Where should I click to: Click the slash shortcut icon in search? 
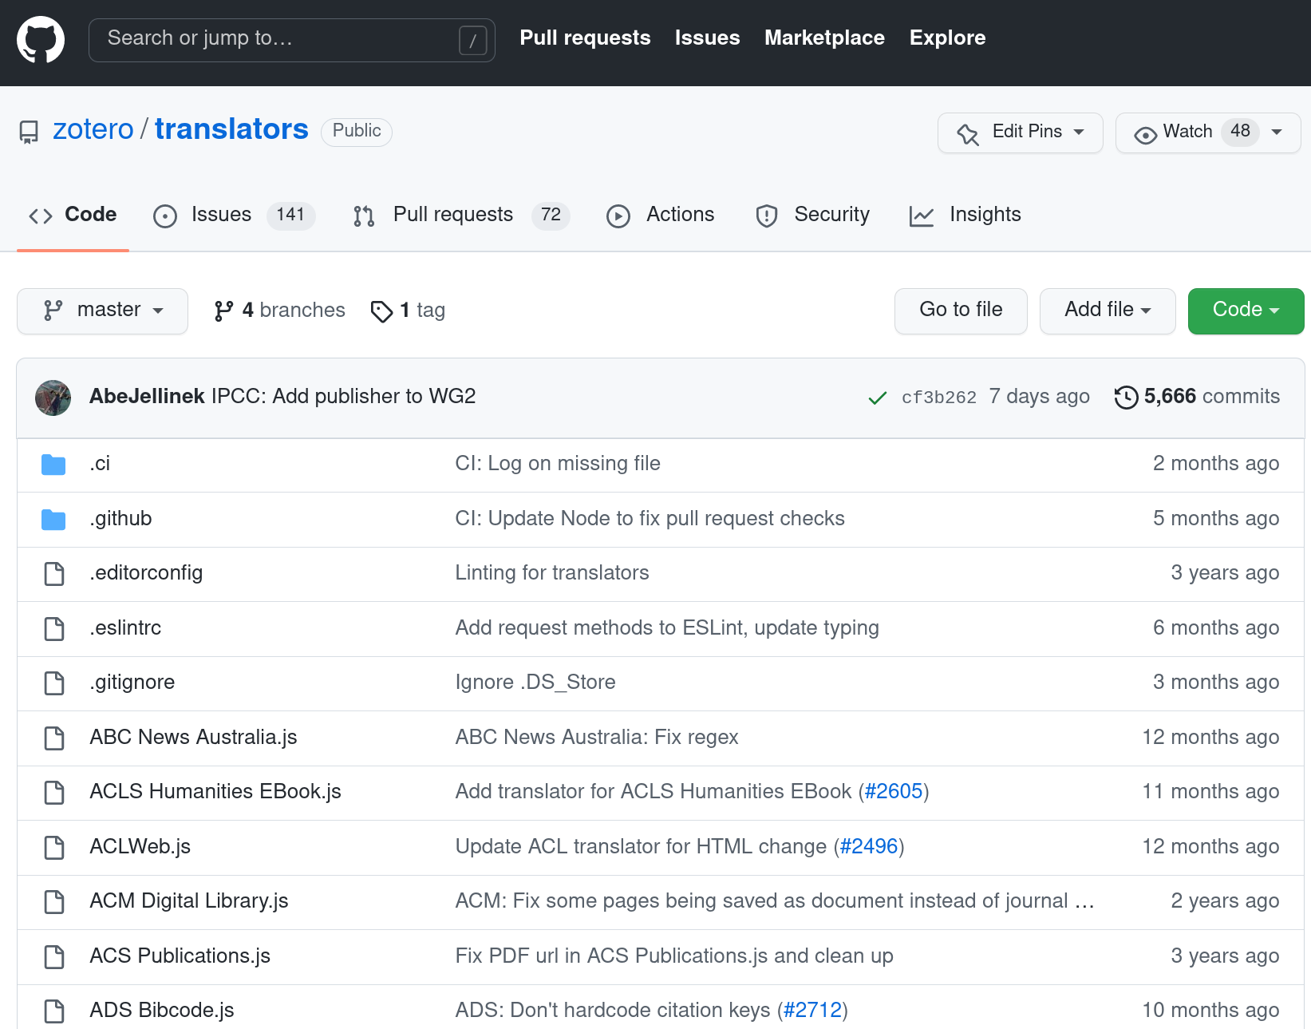click(x=472, y=40)
